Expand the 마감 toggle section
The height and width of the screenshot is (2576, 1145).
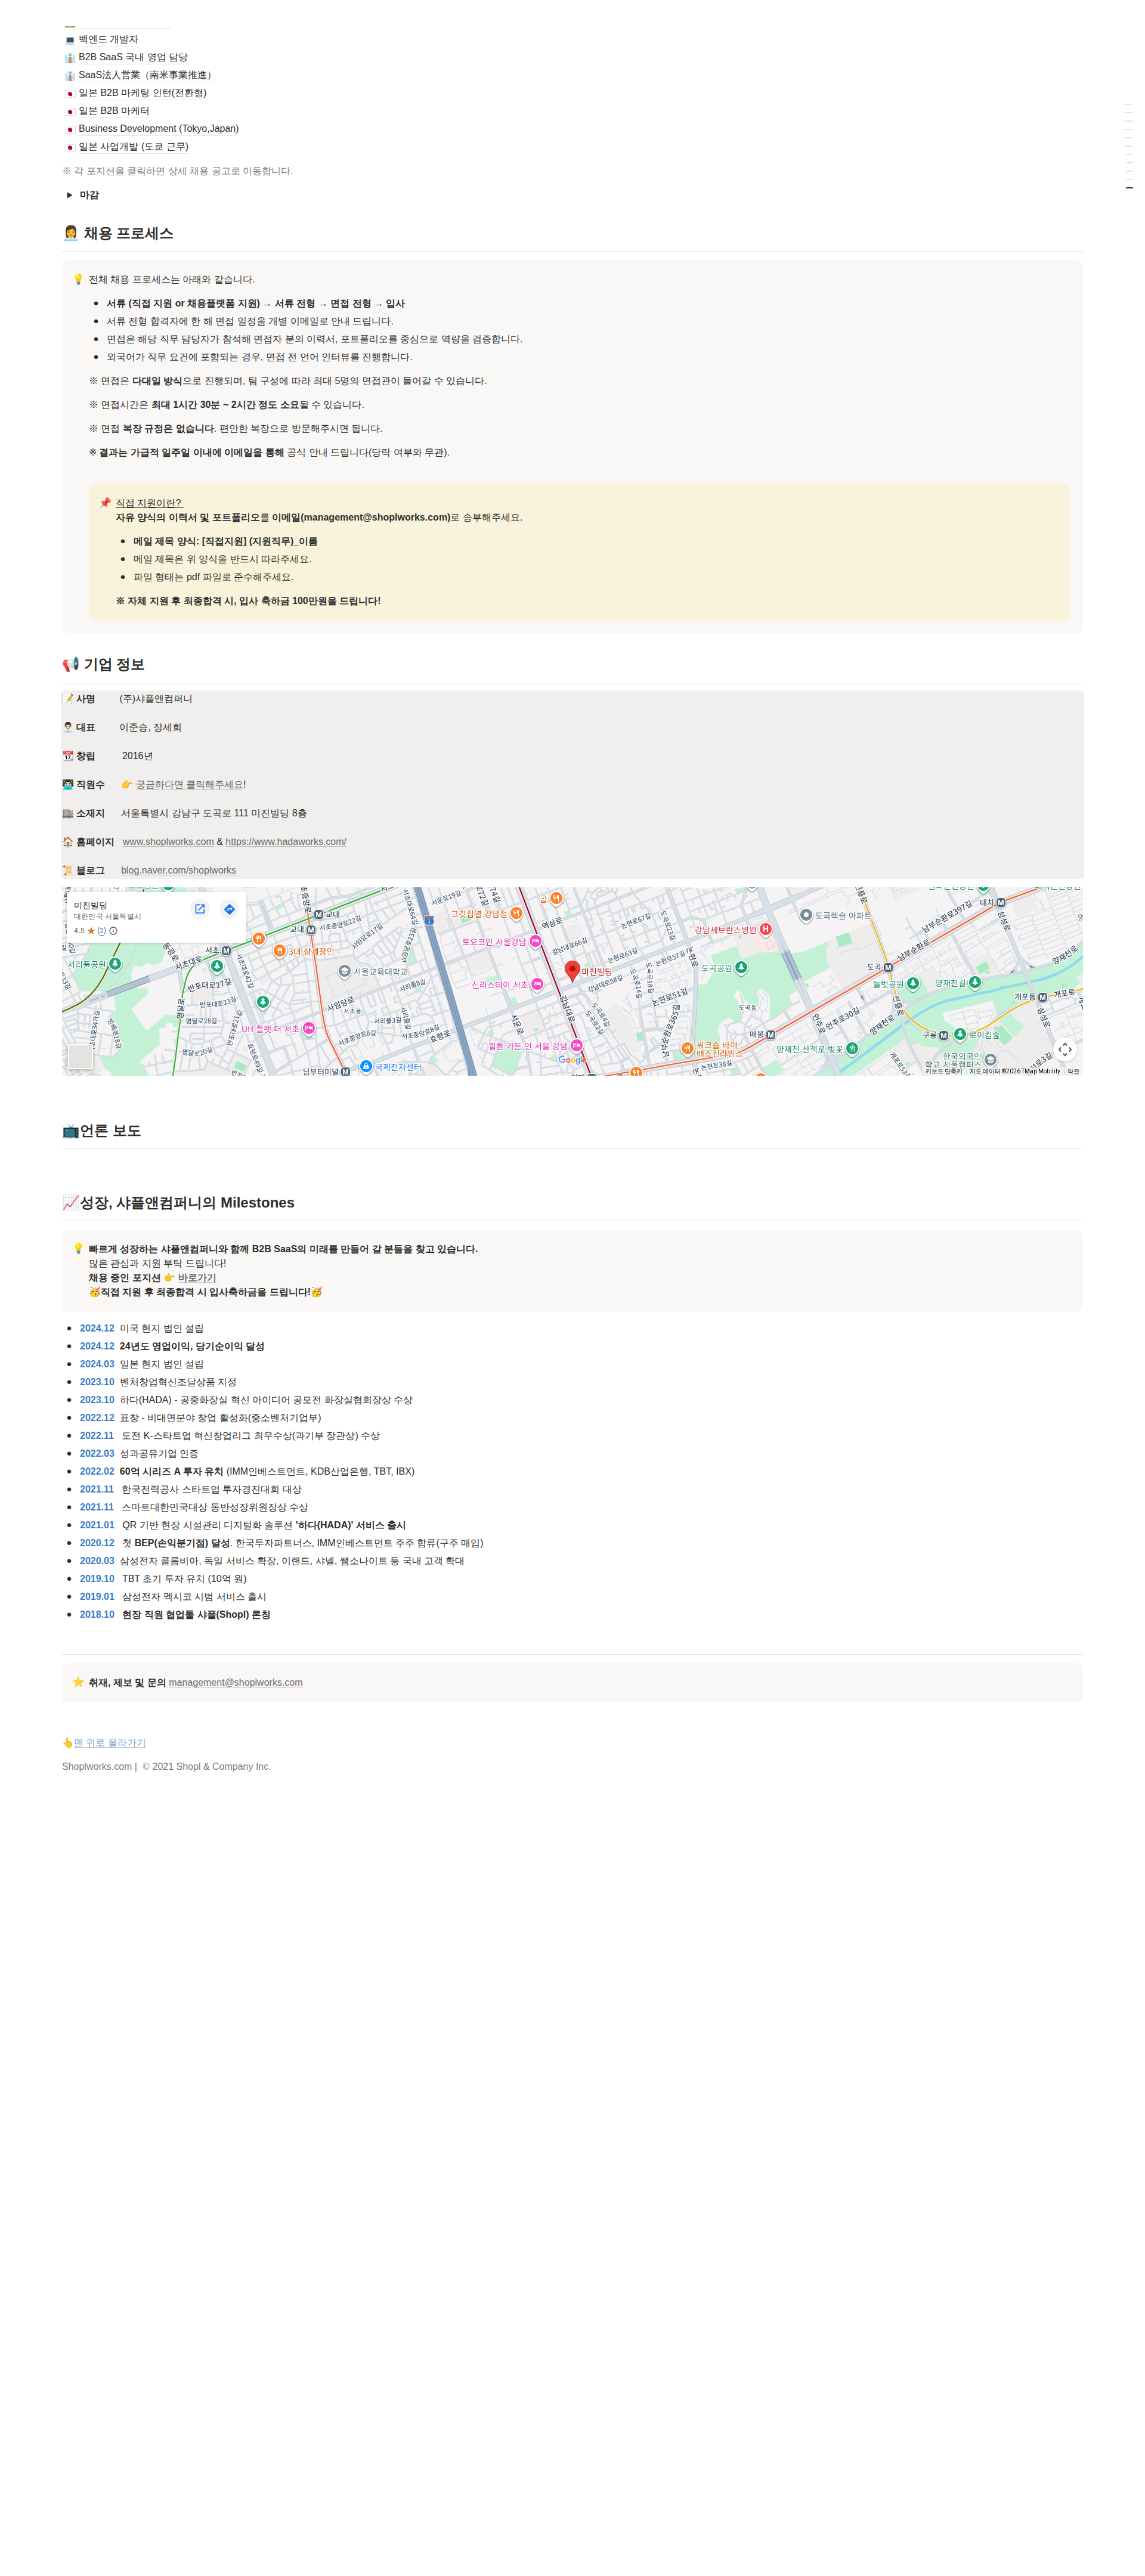[x=69, y=195]
